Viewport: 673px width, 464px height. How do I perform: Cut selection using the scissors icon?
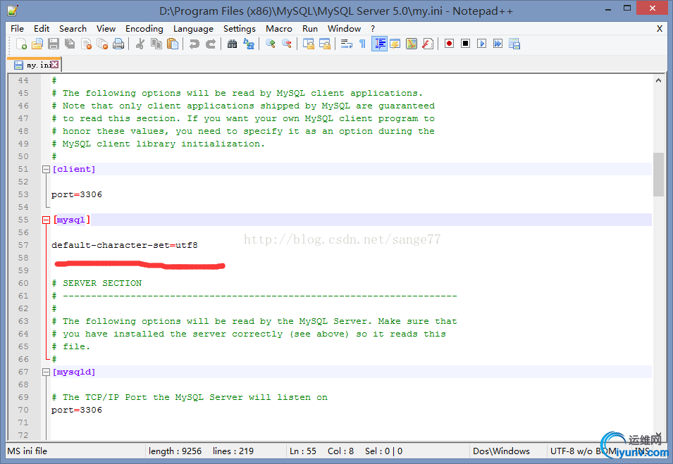tap(140, 44)
